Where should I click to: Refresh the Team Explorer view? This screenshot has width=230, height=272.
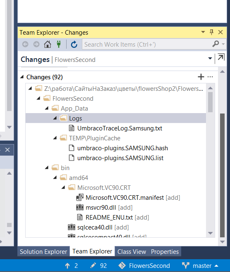74,45
